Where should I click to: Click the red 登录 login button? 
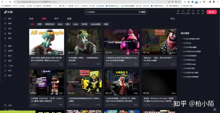point(211,12)
